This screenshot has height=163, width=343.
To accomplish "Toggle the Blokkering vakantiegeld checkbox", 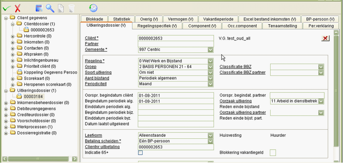I will click(273, 152).
